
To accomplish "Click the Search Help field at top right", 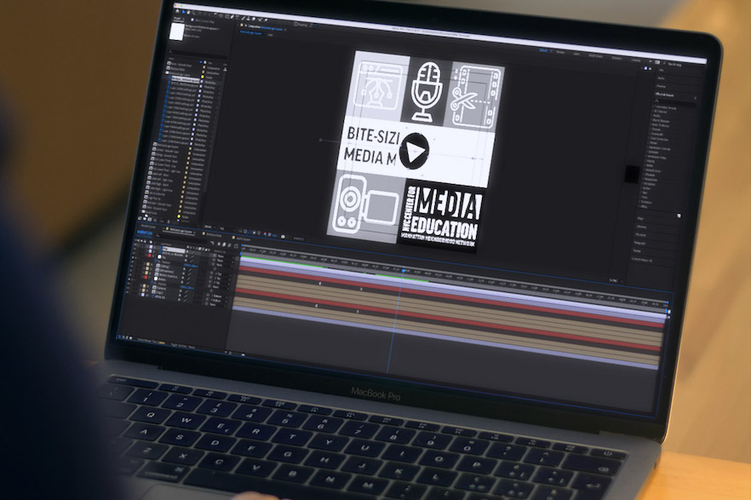I will click(x=675, y=64).
